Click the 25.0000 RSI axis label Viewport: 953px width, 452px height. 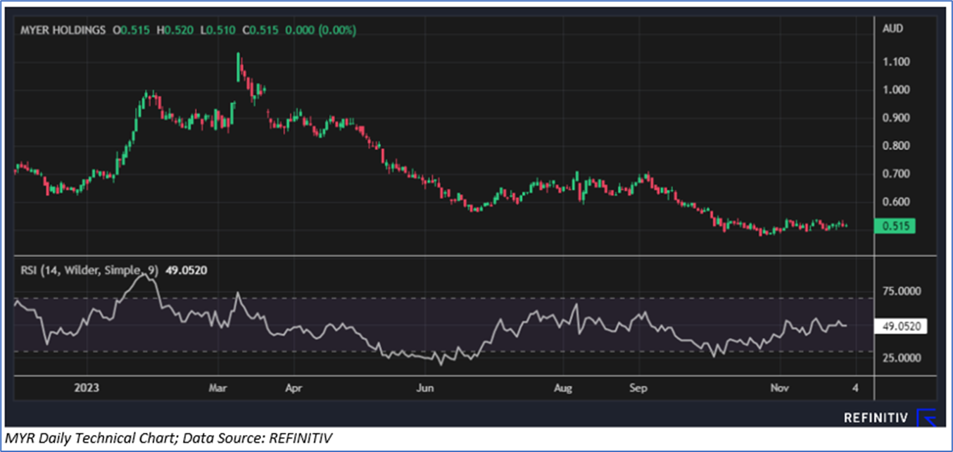[x=901, y=358]
